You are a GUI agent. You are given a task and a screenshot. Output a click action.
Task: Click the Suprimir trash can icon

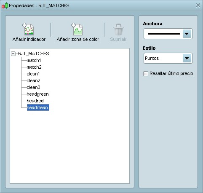(118, 29)
